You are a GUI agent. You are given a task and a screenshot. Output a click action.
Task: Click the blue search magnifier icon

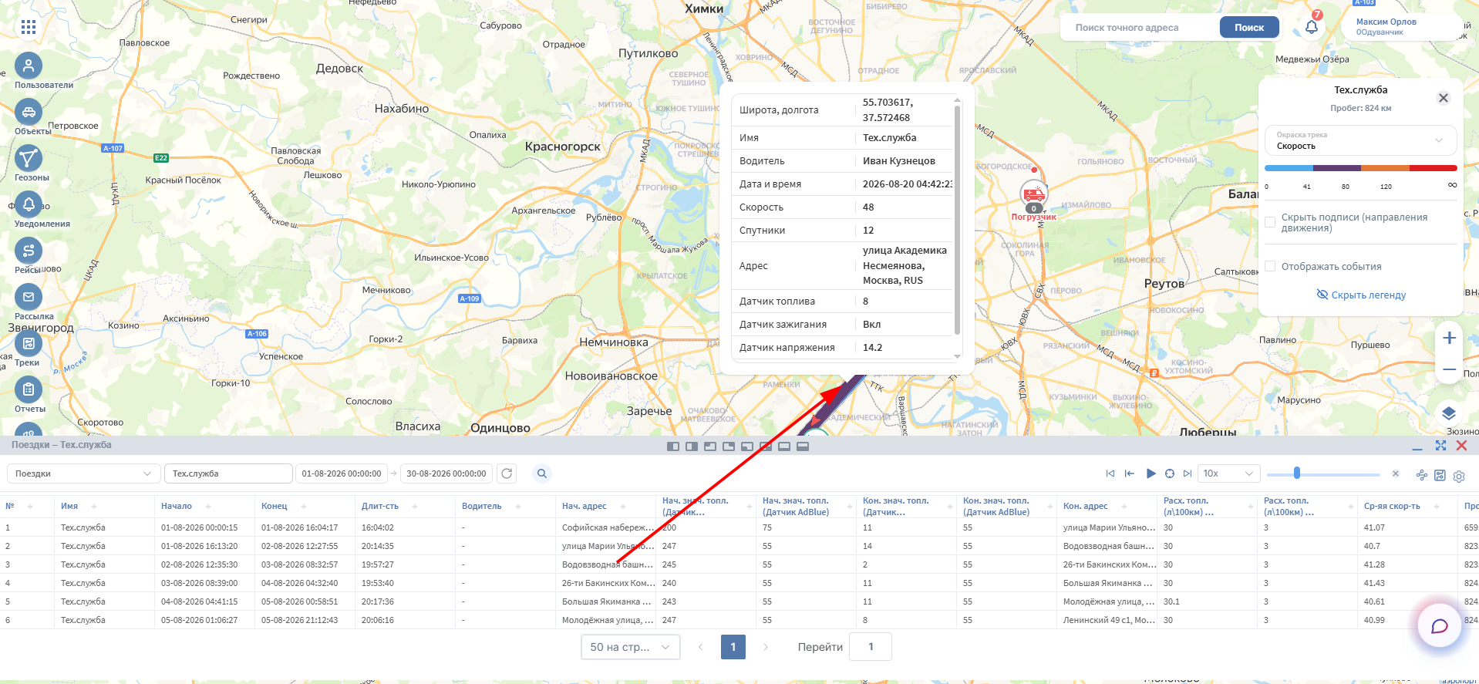tap(542, 473)
